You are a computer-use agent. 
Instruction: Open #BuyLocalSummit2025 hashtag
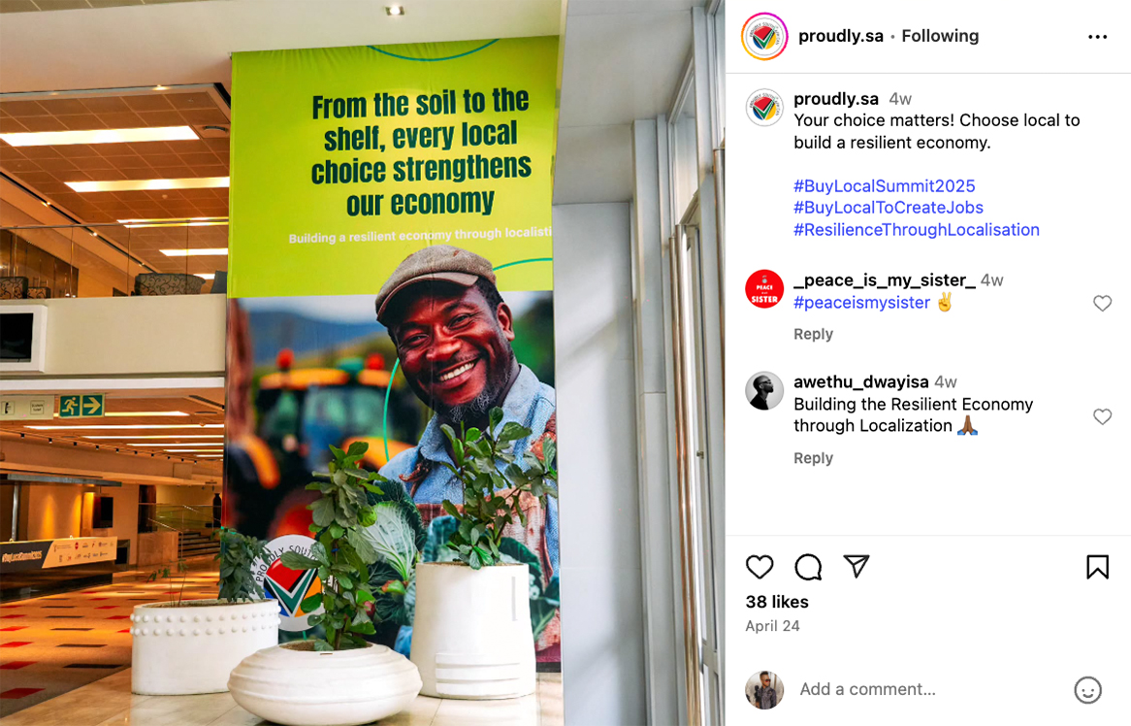(885, 186)
